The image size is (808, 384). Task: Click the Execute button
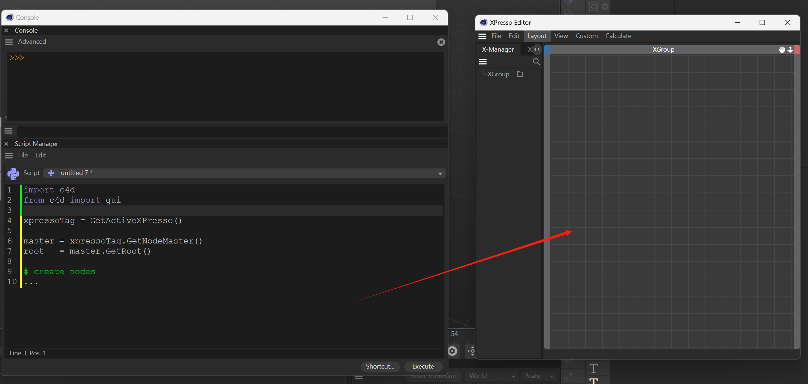pos(423,366)
